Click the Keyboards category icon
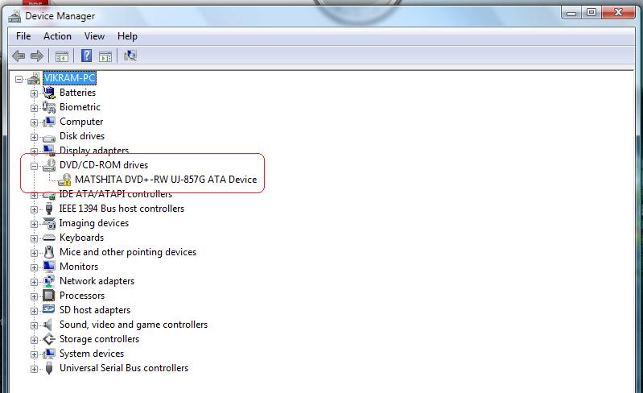This screenshot has height=393, width=643. click(49, 238)
